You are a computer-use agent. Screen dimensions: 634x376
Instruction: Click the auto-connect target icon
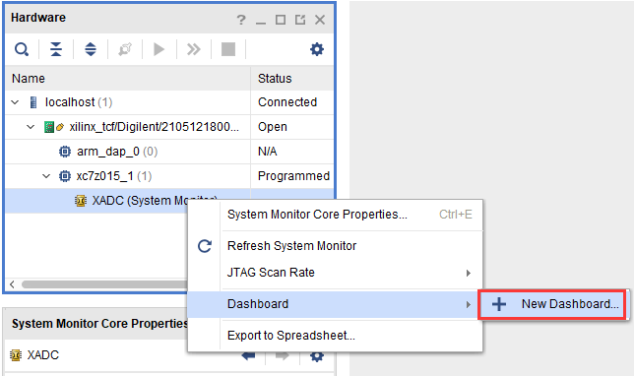tap(125, 49)
